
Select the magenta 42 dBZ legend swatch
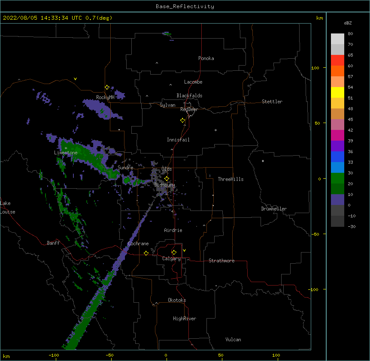(337, 135)
